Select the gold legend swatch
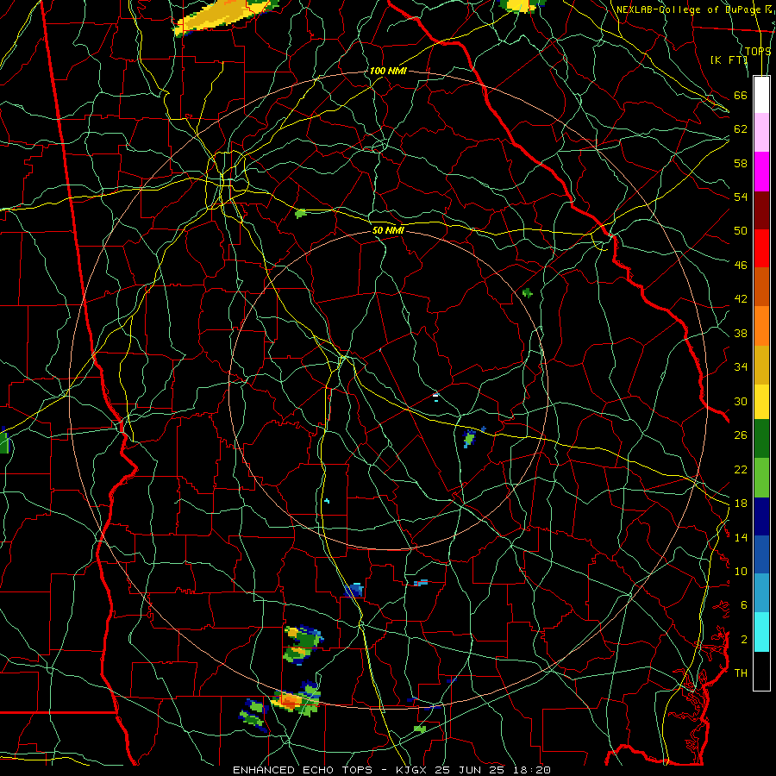Image resolution: width=776 pixels, height=776 pixels. tap(761, 364)
